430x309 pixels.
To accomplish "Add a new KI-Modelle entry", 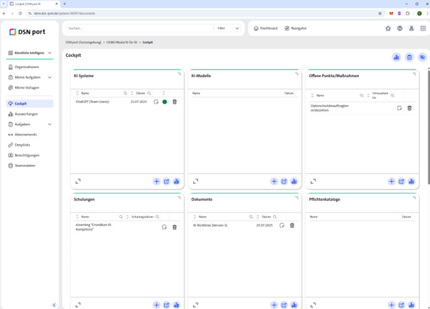I will pyautogui.click(x=274, y=181).
